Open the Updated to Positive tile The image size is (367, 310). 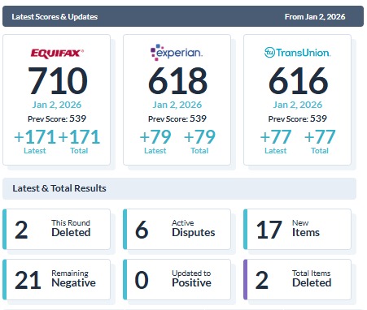(177, 279)
